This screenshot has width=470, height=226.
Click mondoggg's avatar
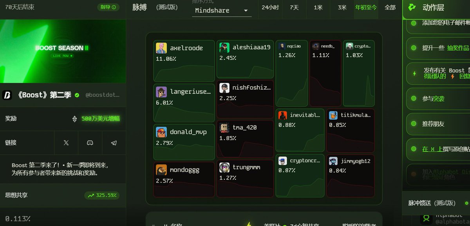[x=161, y=170]
